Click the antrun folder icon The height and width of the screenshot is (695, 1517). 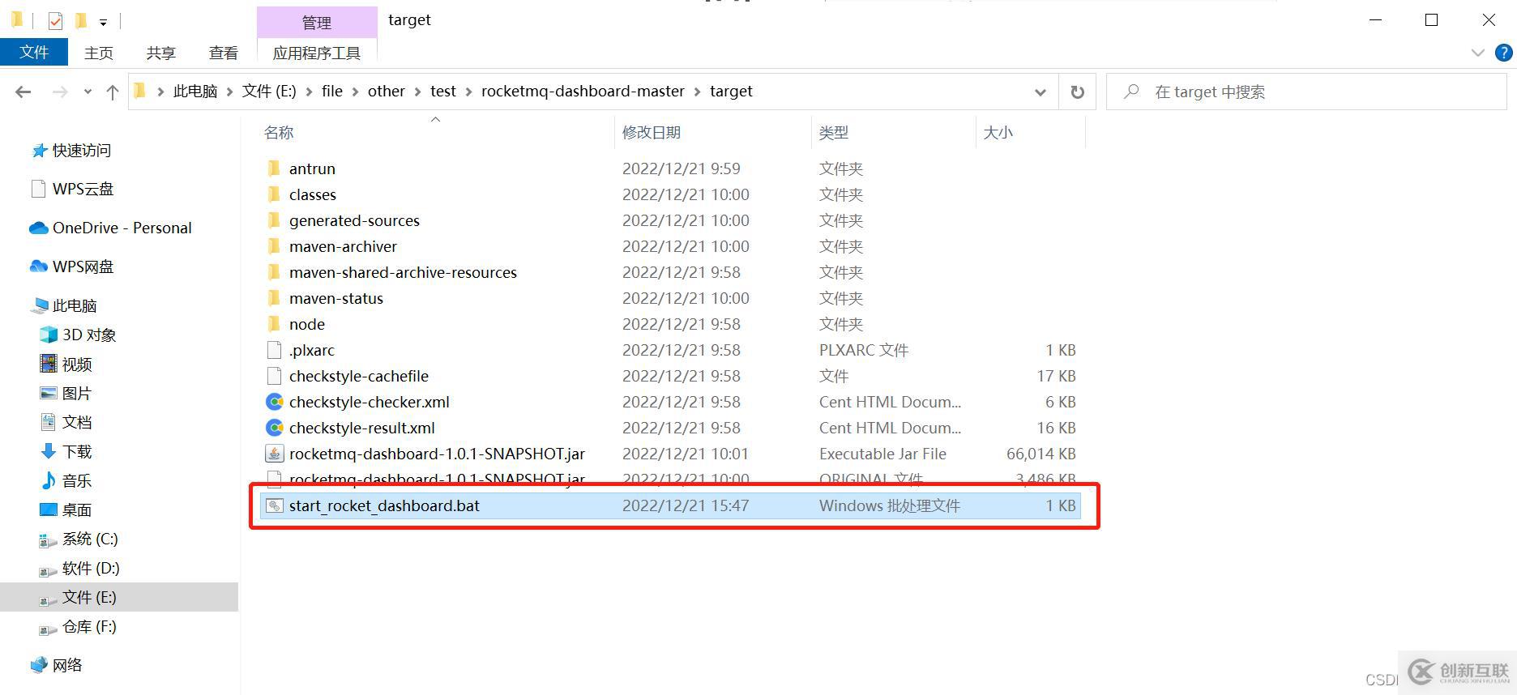pos(274,168)
